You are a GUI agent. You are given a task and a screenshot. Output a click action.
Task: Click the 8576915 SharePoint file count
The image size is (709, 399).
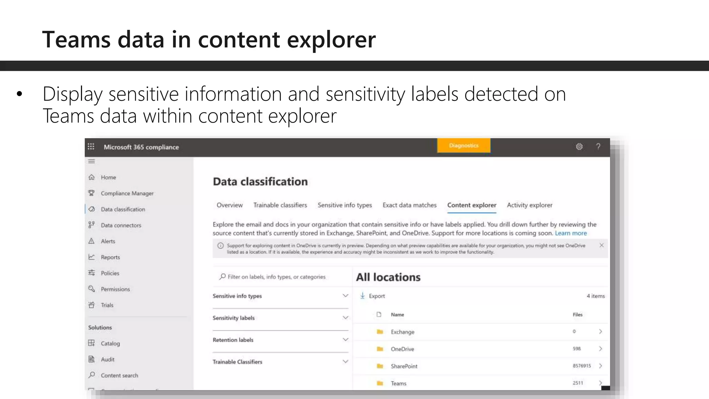coord(582,366)
